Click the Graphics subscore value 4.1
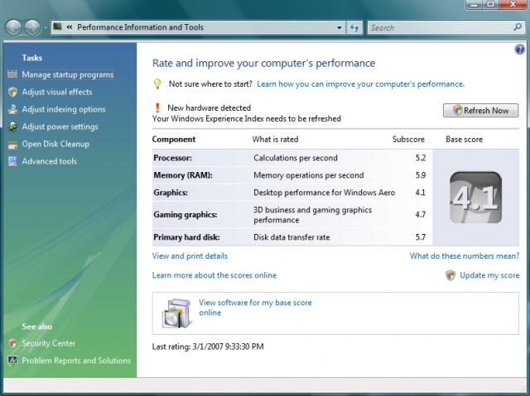 (420, 193)
